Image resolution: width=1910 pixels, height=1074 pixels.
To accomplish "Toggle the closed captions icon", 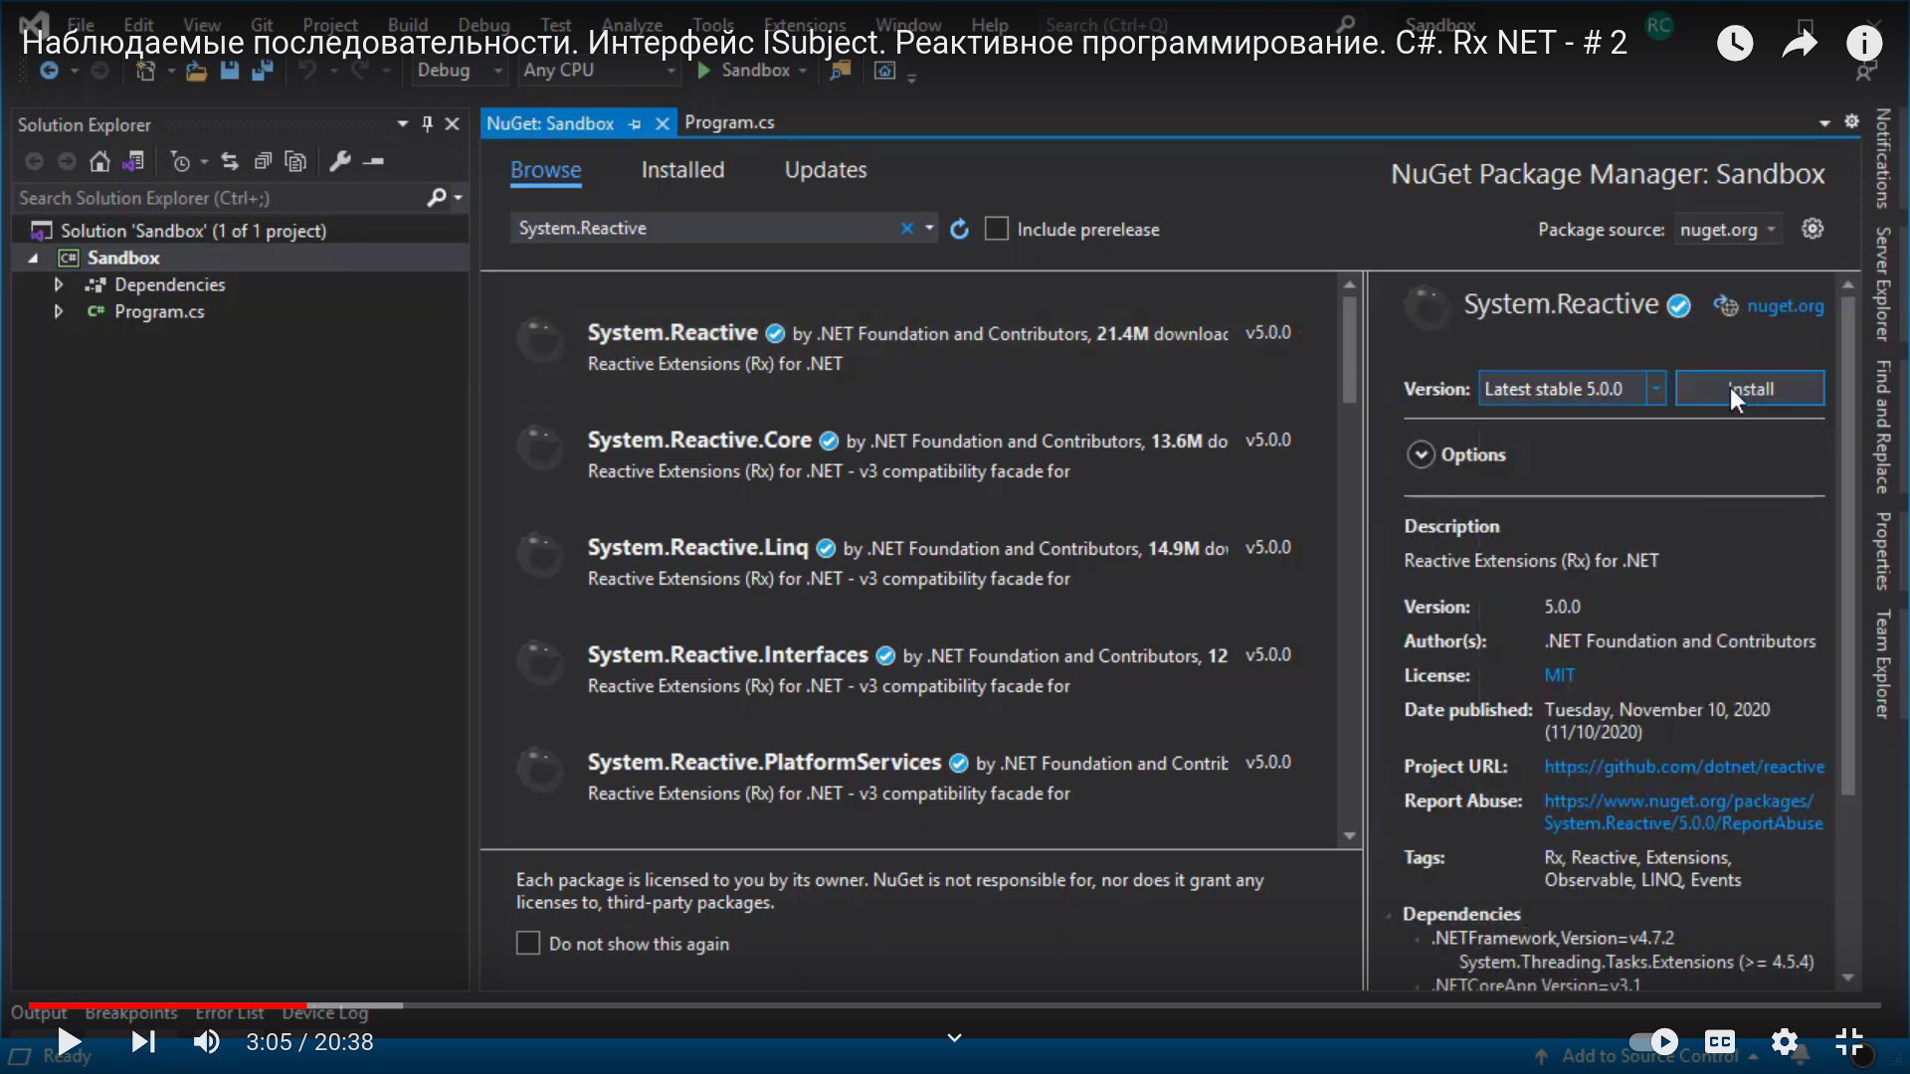I will (1720, 1041).
